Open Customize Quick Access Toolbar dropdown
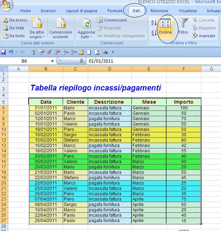 pyautogui.click(x=113, y=52)
